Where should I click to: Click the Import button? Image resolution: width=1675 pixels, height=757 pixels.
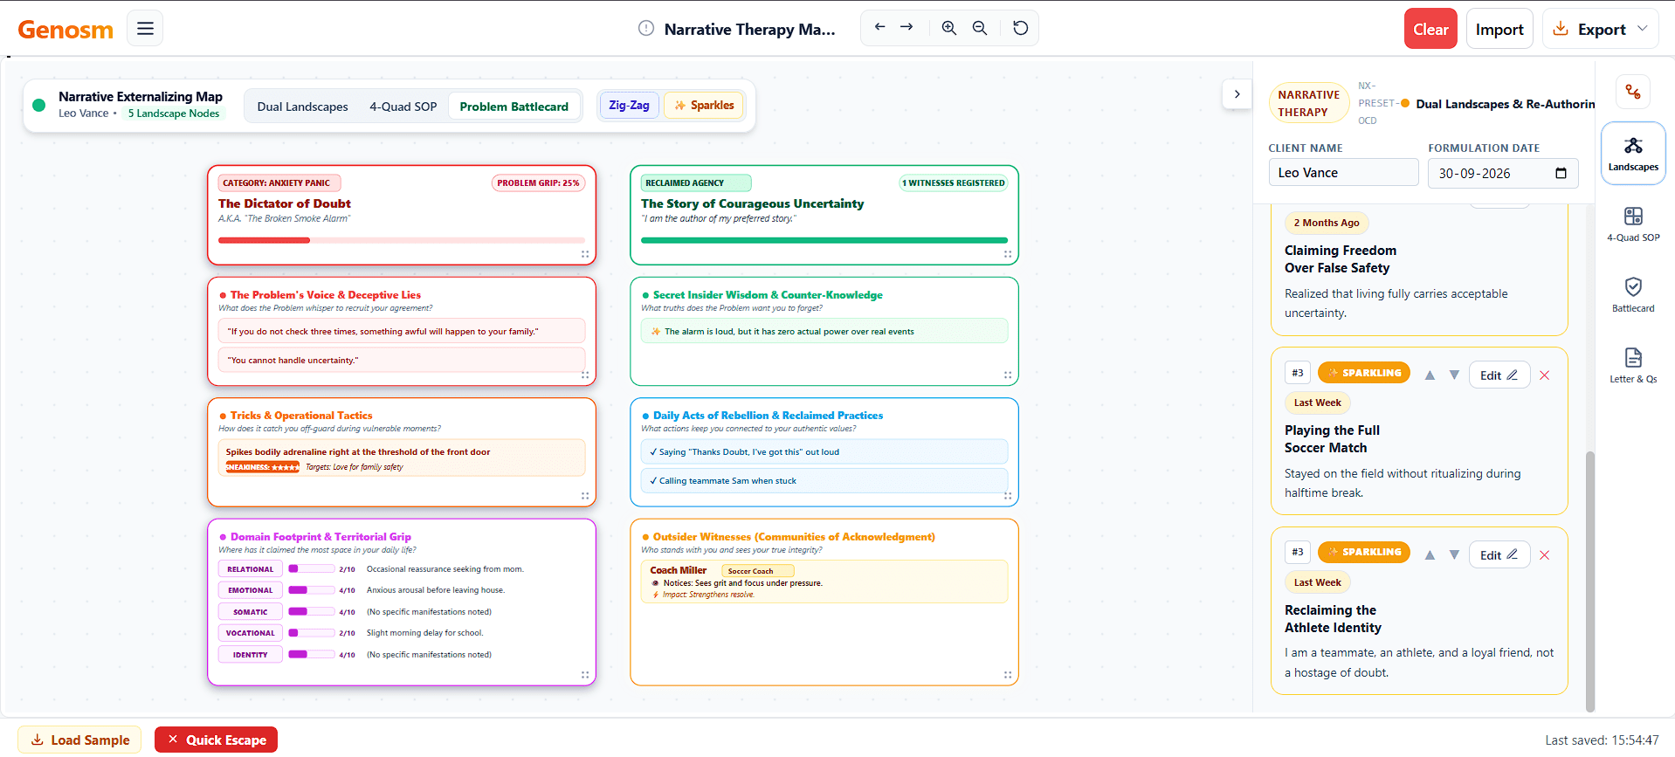(1499, 29)
